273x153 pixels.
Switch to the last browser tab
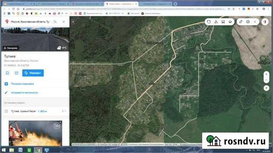pos(155,4)
